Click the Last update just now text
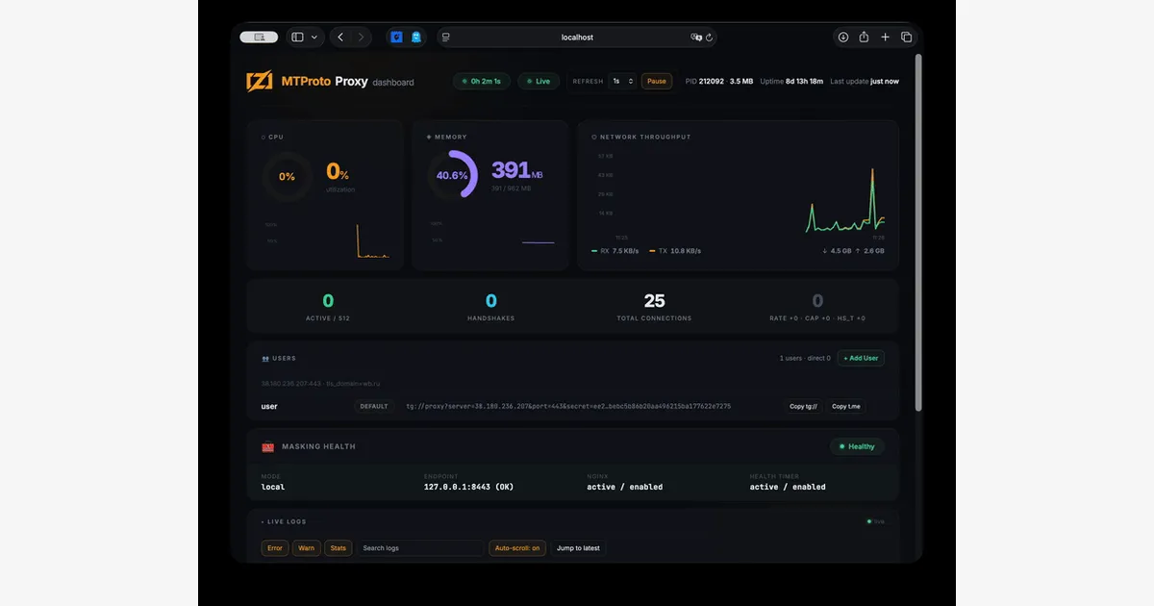 865,82
